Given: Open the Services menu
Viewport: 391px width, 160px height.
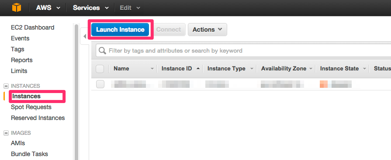Looking at the screenshot, I should tap(91, 8).
